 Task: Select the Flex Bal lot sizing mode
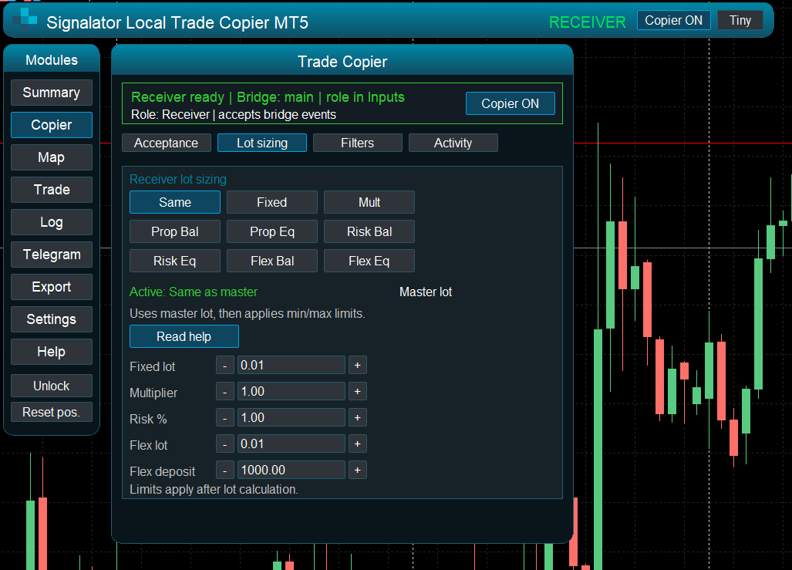(x=271, y=261)
